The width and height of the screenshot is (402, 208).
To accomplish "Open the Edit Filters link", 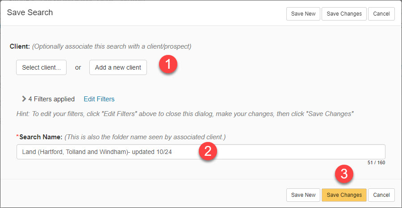I will point(99,99).
